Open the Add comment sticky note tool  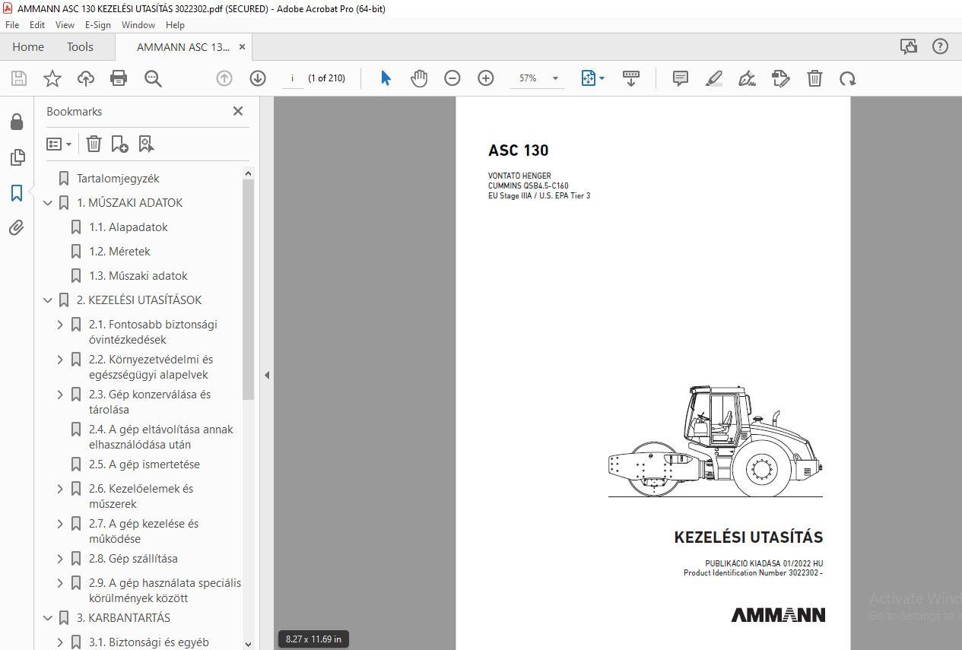(x=681, y=78)
